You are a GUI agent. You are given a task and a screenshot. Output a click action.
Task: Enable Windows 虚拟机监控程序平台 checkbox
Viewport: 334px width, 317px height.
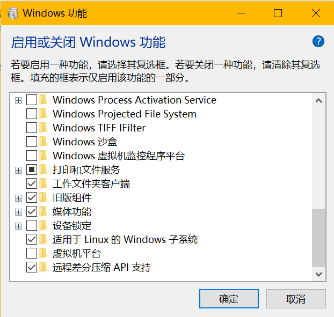32,156
